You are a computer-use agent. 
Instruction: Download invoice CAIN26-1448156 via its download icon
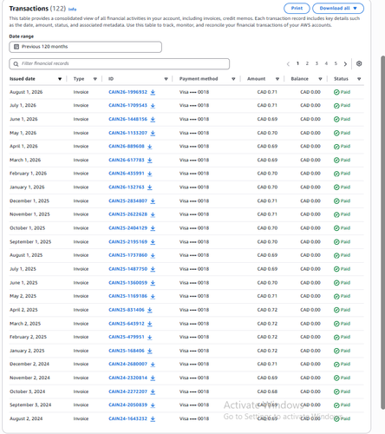pyautogui.click(x=153, y=119)
